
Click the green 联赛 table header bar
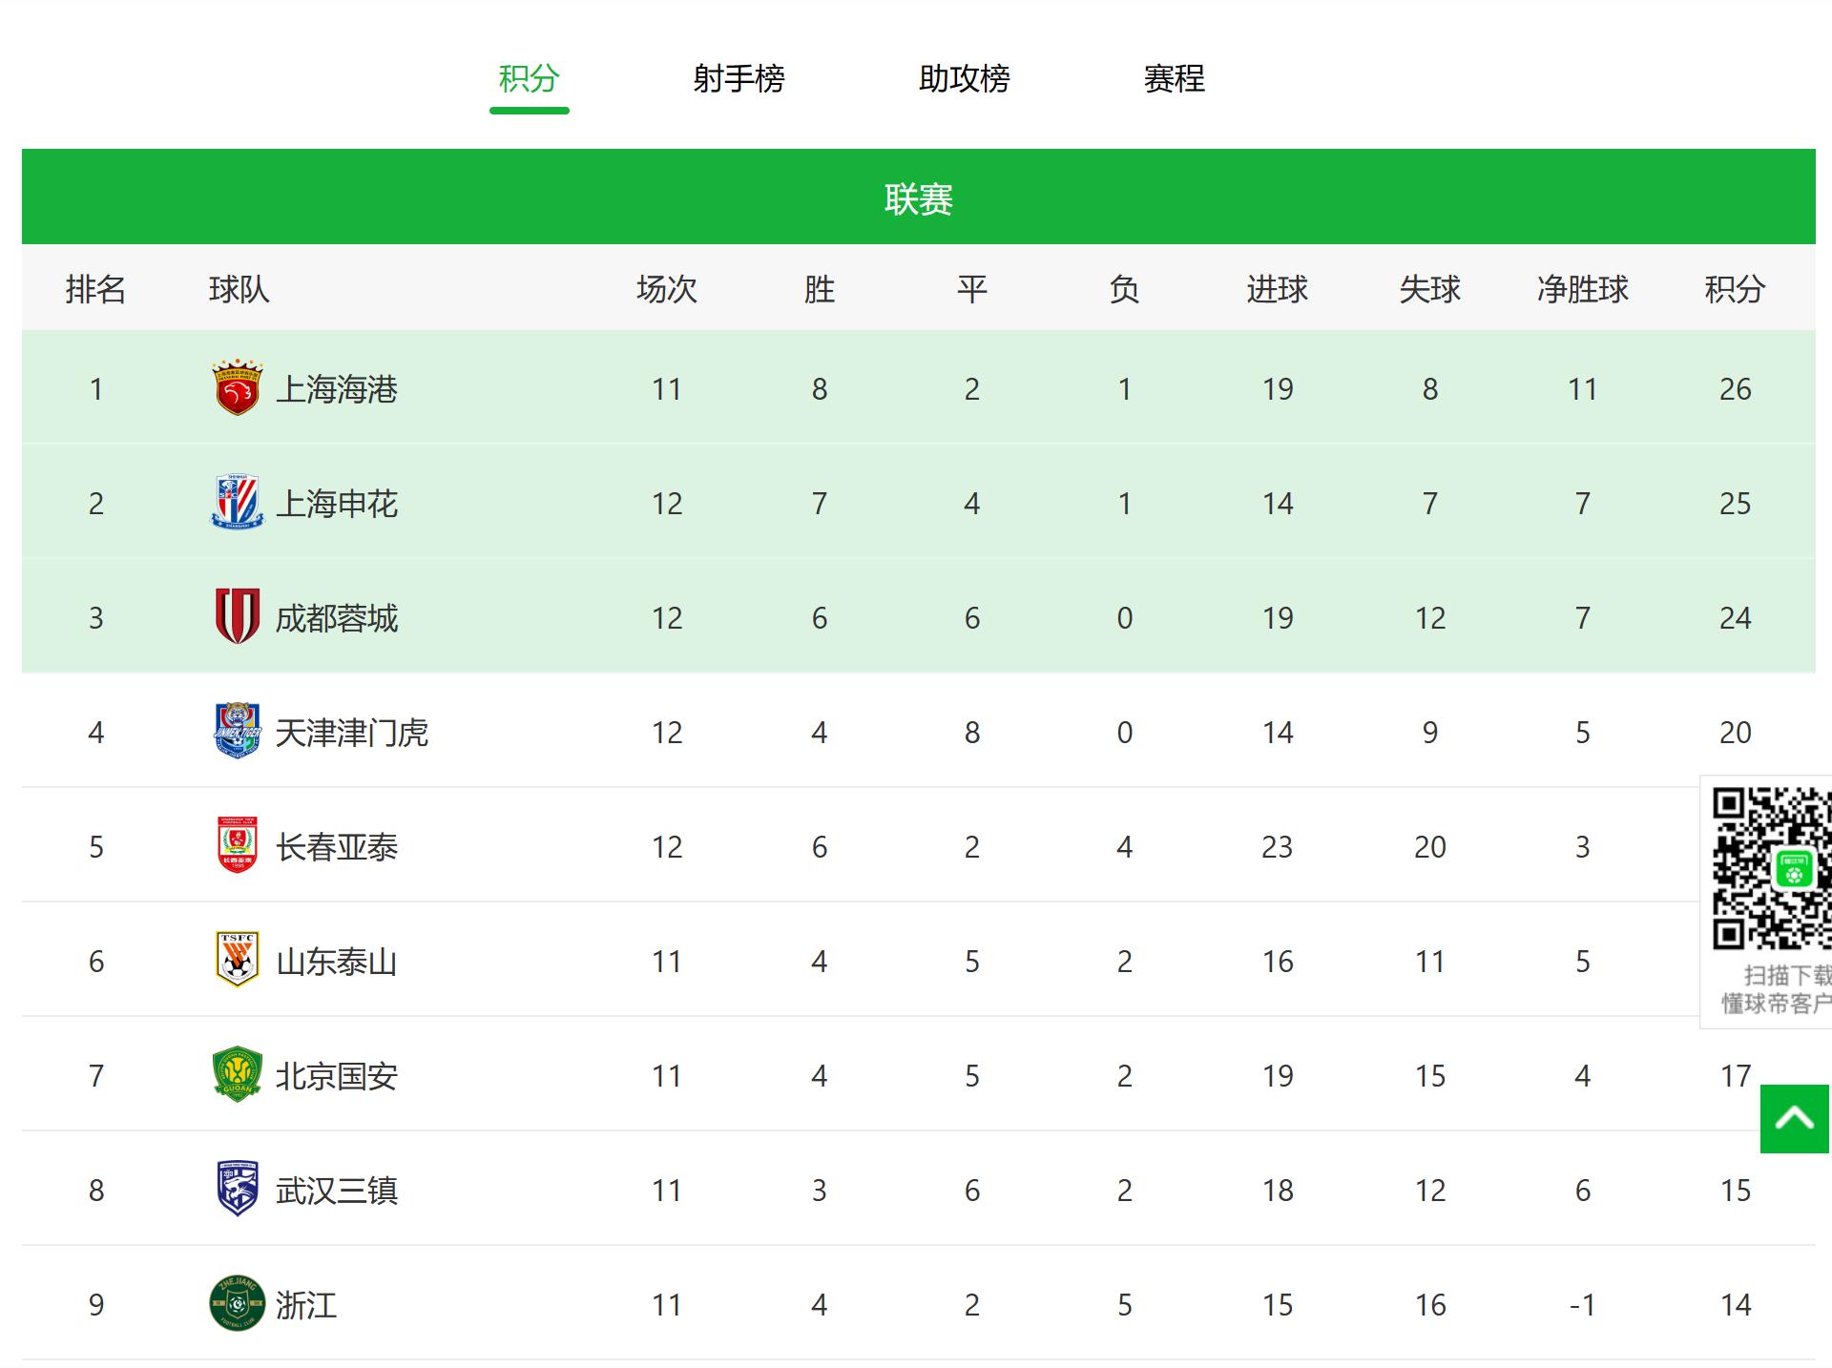click(x=918, y=197)
